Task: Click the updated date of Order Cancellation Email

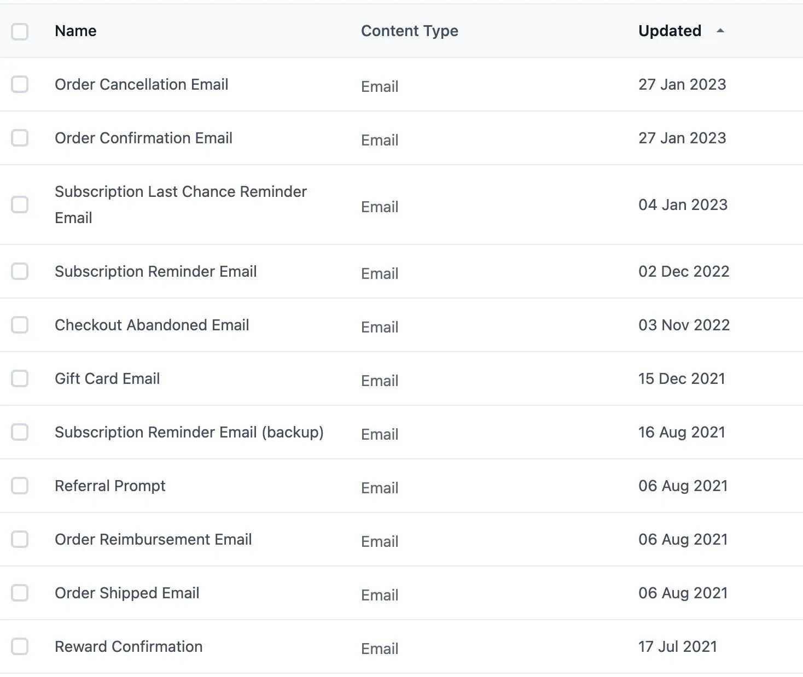Action: coord(682,84)
